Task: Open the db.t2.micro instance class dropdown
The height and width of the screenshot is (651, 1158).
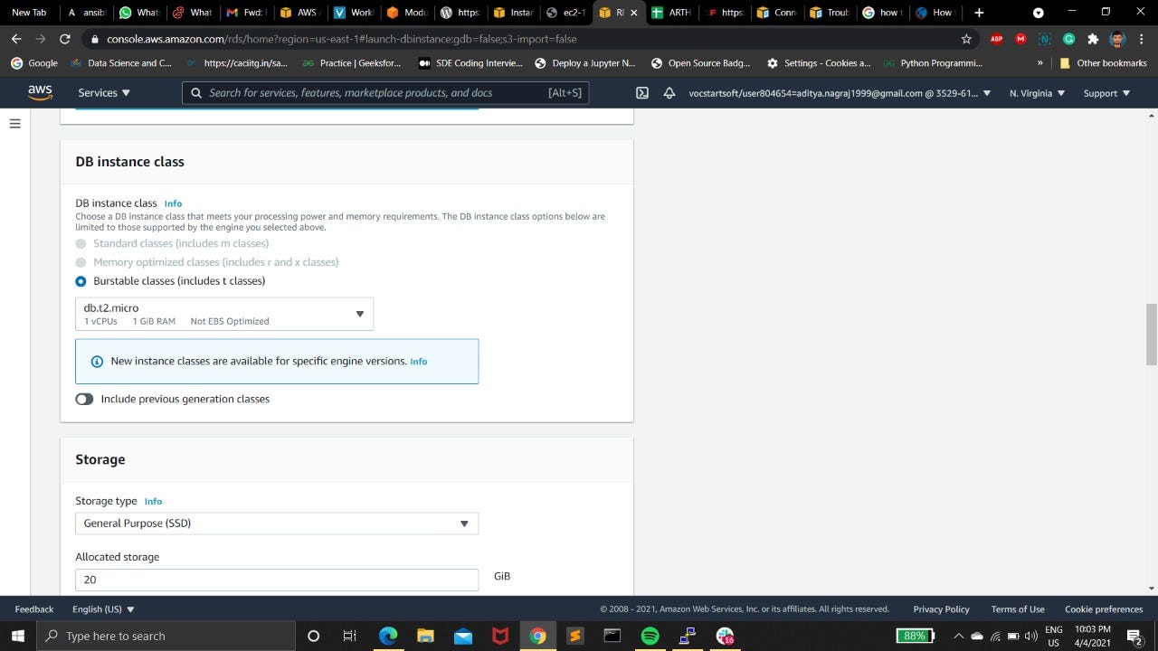Action: 224,314
